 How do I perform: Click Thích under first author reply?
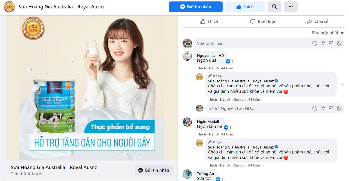(x=212, y=99)
